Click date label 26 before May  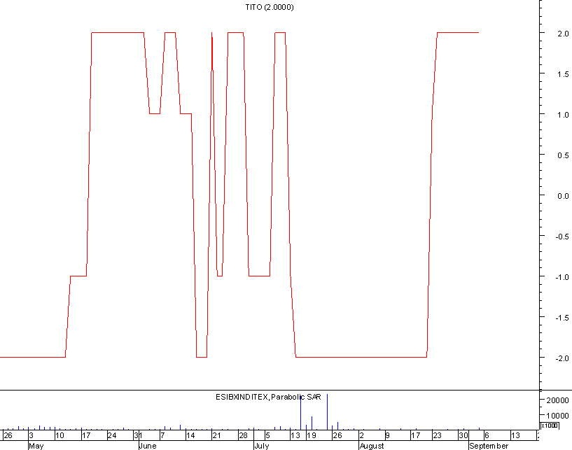pos(8,435)
